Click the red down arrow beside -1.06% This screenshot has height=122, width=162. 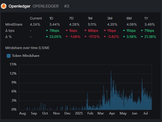[67, 36]
